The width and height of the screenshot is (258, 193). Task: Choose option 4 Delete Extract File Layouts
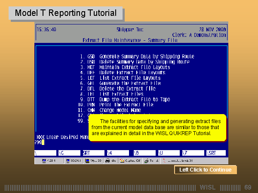[x=123, y=72]
